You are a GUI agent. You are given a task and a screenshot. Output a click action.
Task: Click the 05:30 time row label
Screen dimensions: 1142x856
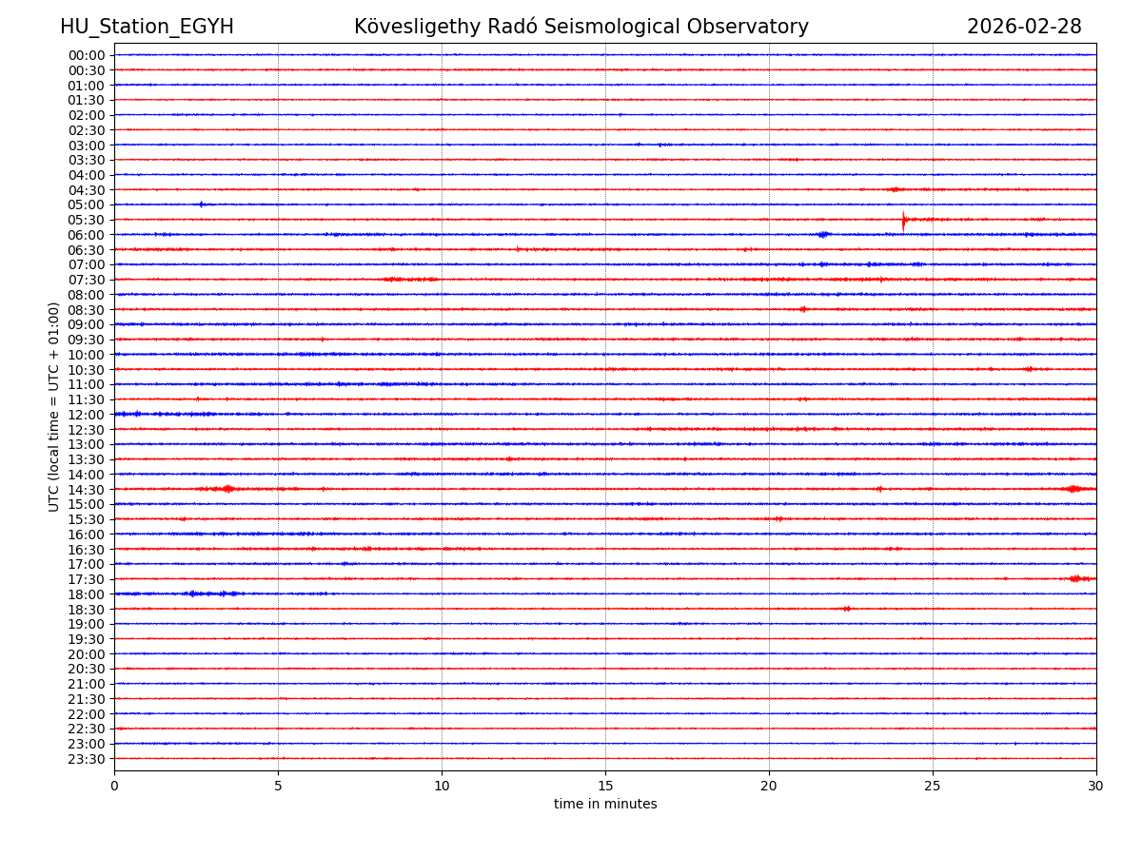click(87, 220)
